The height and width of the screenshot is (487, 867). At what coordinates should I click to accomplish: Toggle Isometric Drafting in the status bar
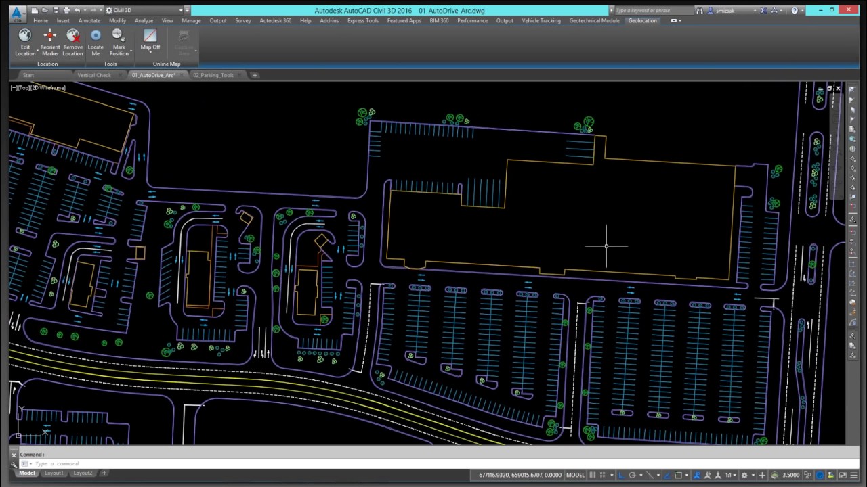650,475
